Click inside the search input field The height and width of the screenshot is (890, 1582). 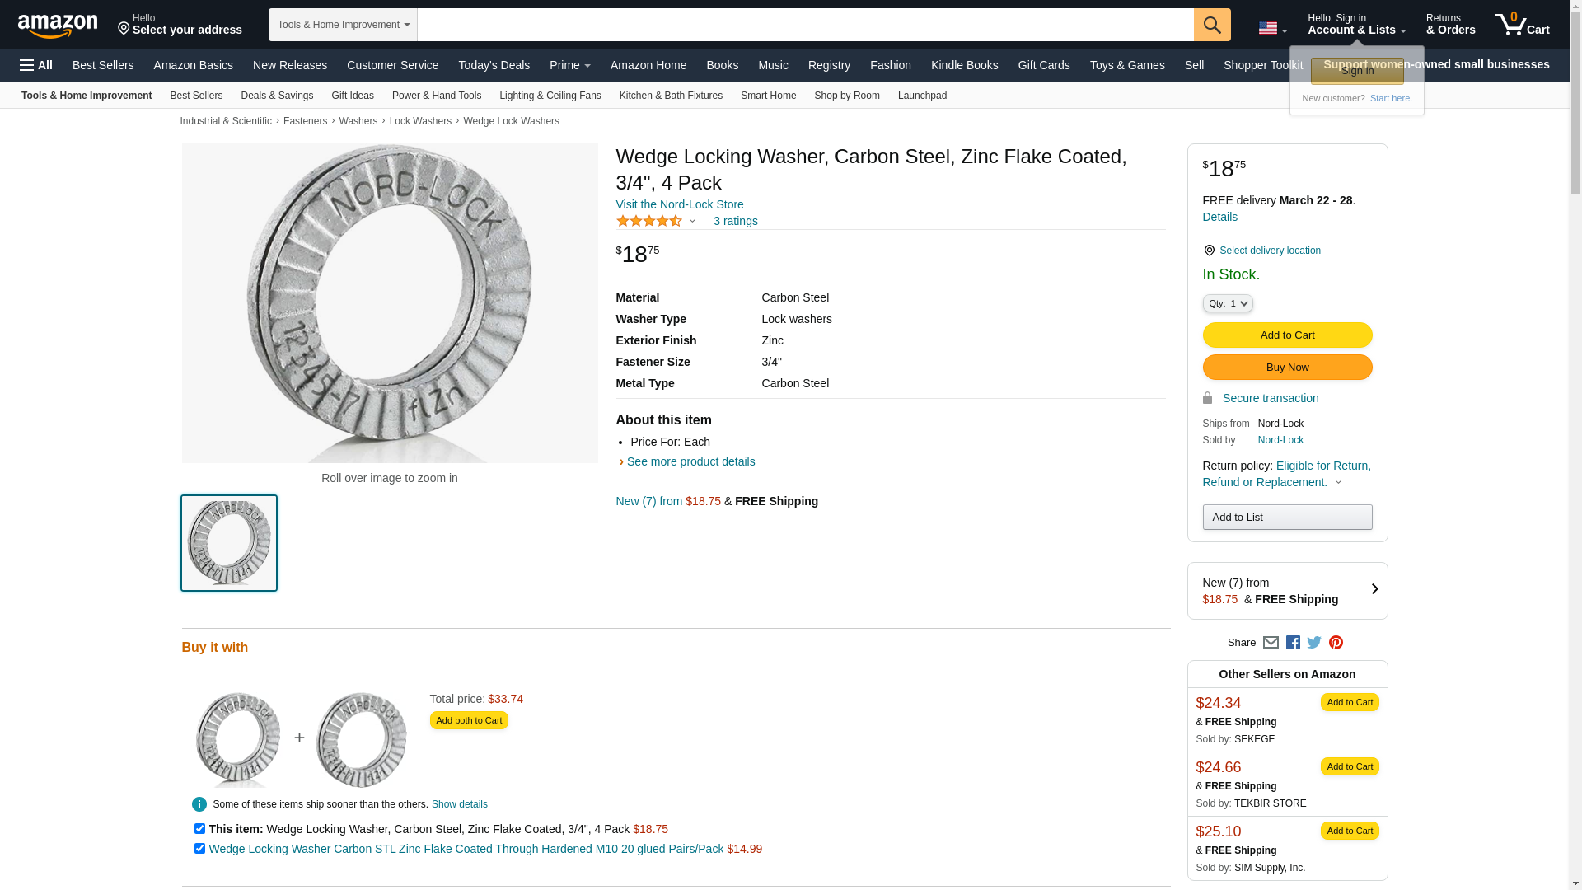point(805,25)
